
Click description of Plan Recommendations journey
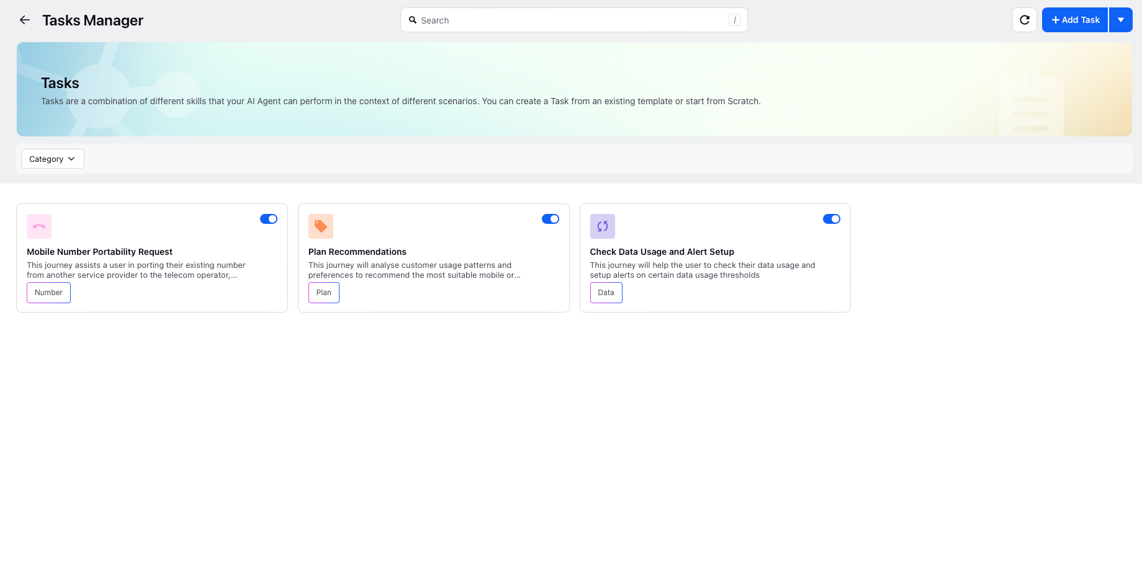coord(415,270)
